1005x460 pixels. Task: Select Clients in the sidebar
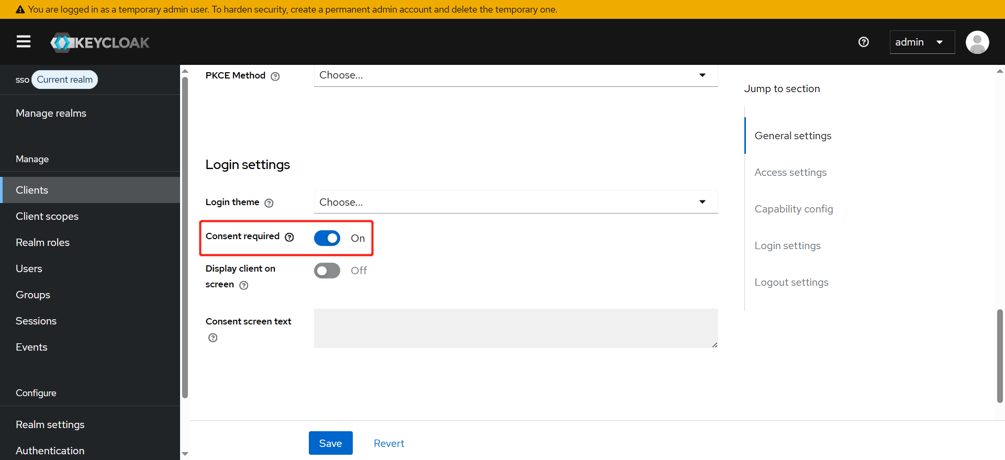90,190
